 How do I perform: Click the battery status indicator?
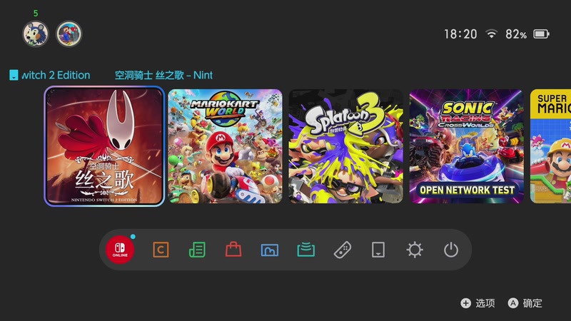(541, 34)
